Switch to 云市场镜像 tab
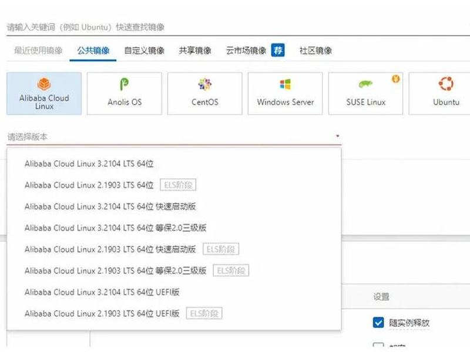This screenshot has width=470, height=352. 246,50
